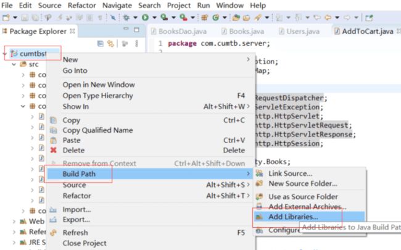The width and height of the screenshot is (401, 250).
Task: Toggle Link with Editor in Package Explorer
Action: click(110, 44)
